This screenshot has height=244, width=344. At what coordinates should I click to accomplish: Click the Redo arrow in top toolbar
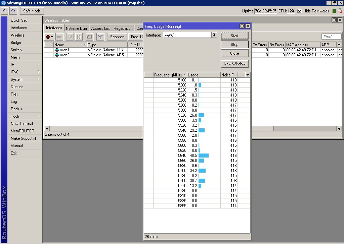pyautogui.click(x=13, y=11)
